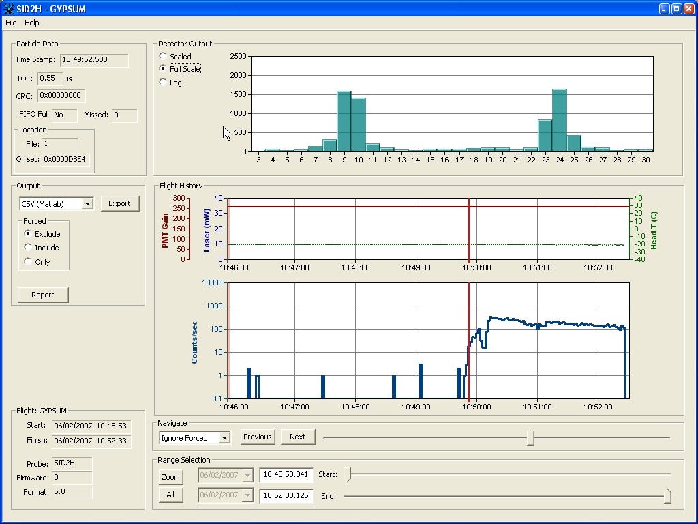Select the Scaled detector output option

click(163, 56)
